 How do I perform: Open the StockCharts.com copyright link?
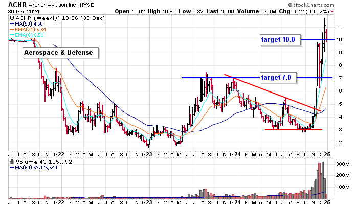pyautogui.click(x=311, y=5)
